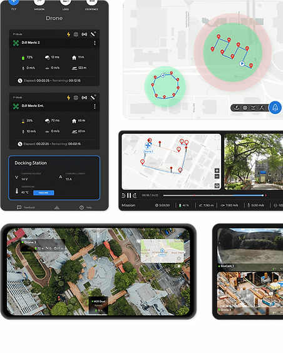Viewport: 283px width, 353px height.
Task: Click the 14 V charging voltage value
Action: (x=24, y=179)
